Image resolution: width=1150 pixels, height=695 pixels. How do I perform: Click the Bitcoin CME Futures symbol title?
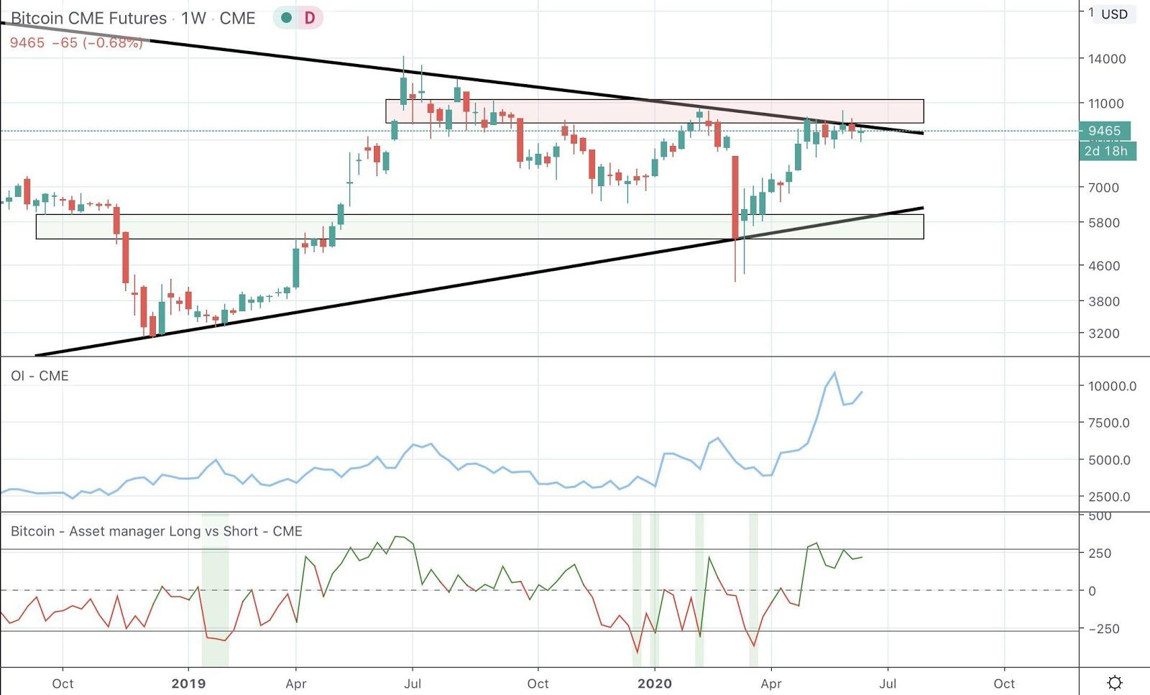[x=88, y=18]
